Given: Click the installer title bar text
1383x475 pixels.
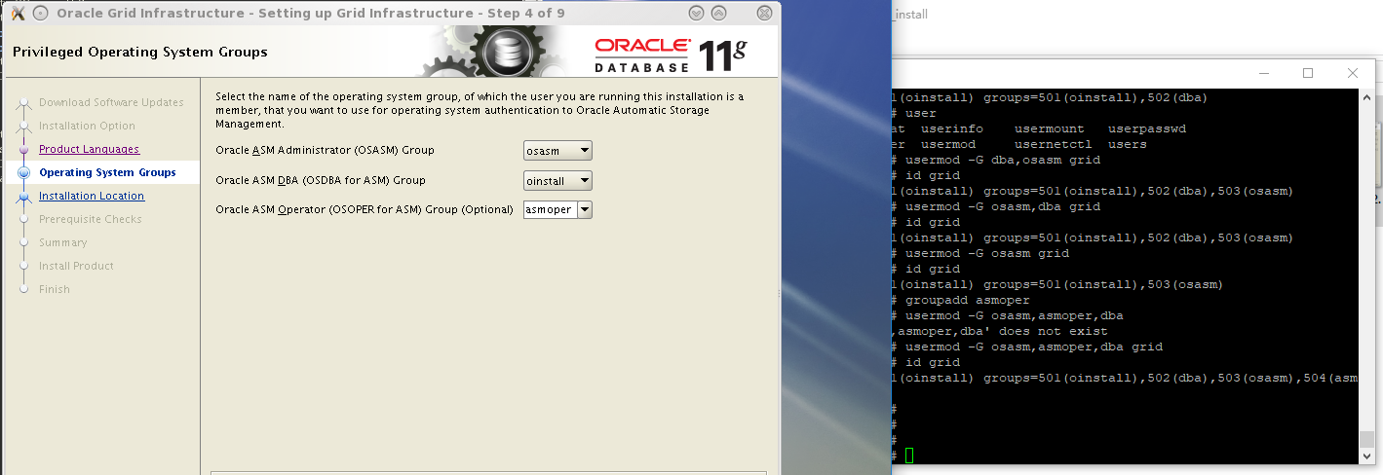Looking at the screenshot, I should [311, 13].
